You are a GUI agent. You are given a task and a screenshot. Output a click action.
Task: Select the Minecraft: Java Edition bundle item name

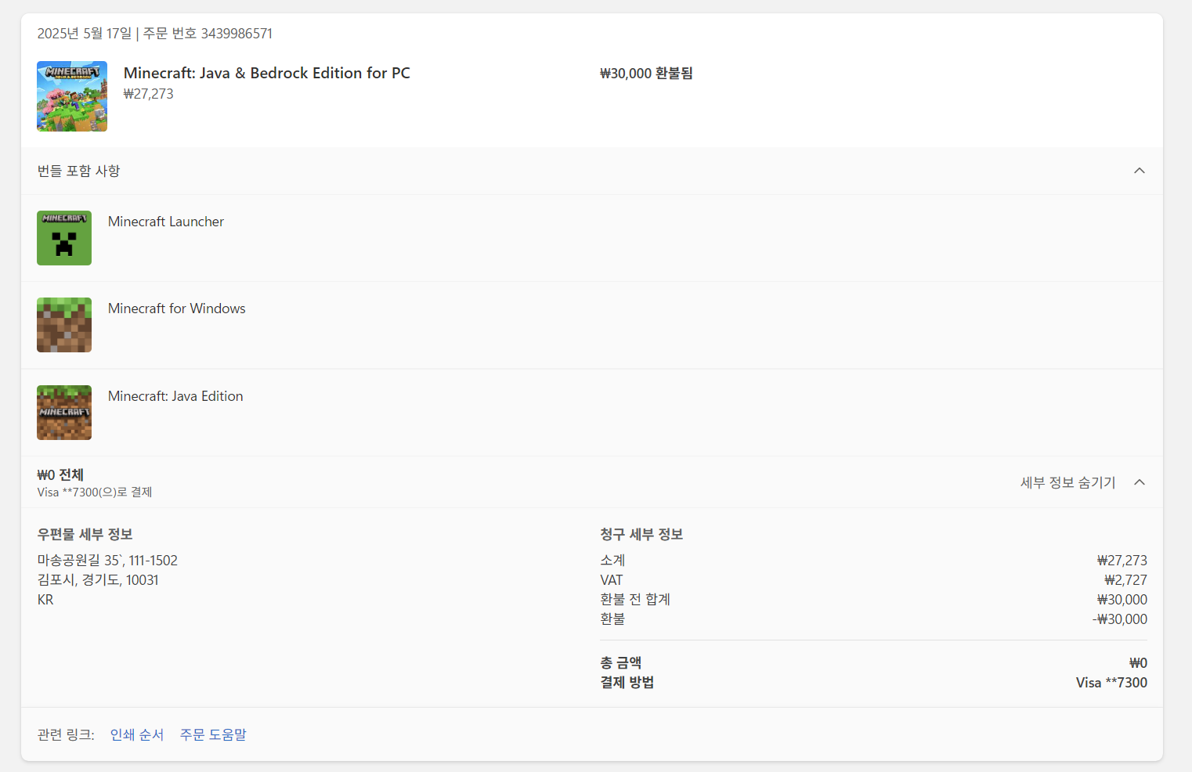point(175,396)
